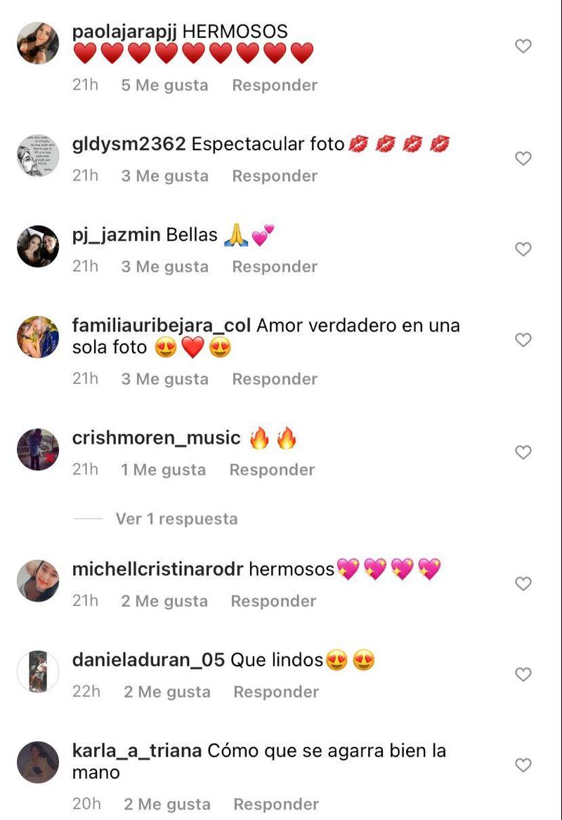Heart the familiauribejara_col comment
The height and width of the screenshot is (820, 562).
(x=523, y=340)
